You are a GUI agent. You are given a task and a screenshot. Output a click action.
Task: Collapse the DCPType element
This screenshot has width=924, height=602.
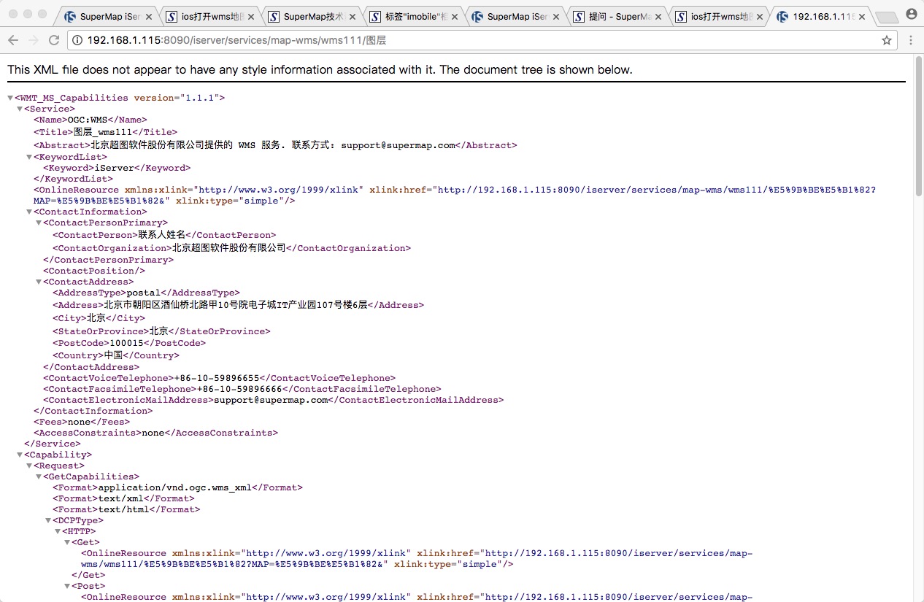click(x=48, y=520)
